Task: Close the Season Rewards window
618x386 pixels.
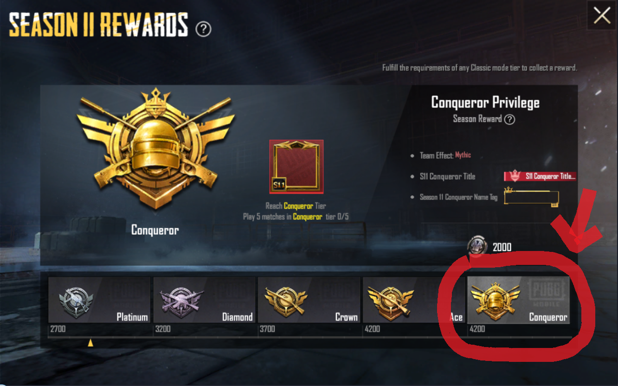Action: pos(602,15)
